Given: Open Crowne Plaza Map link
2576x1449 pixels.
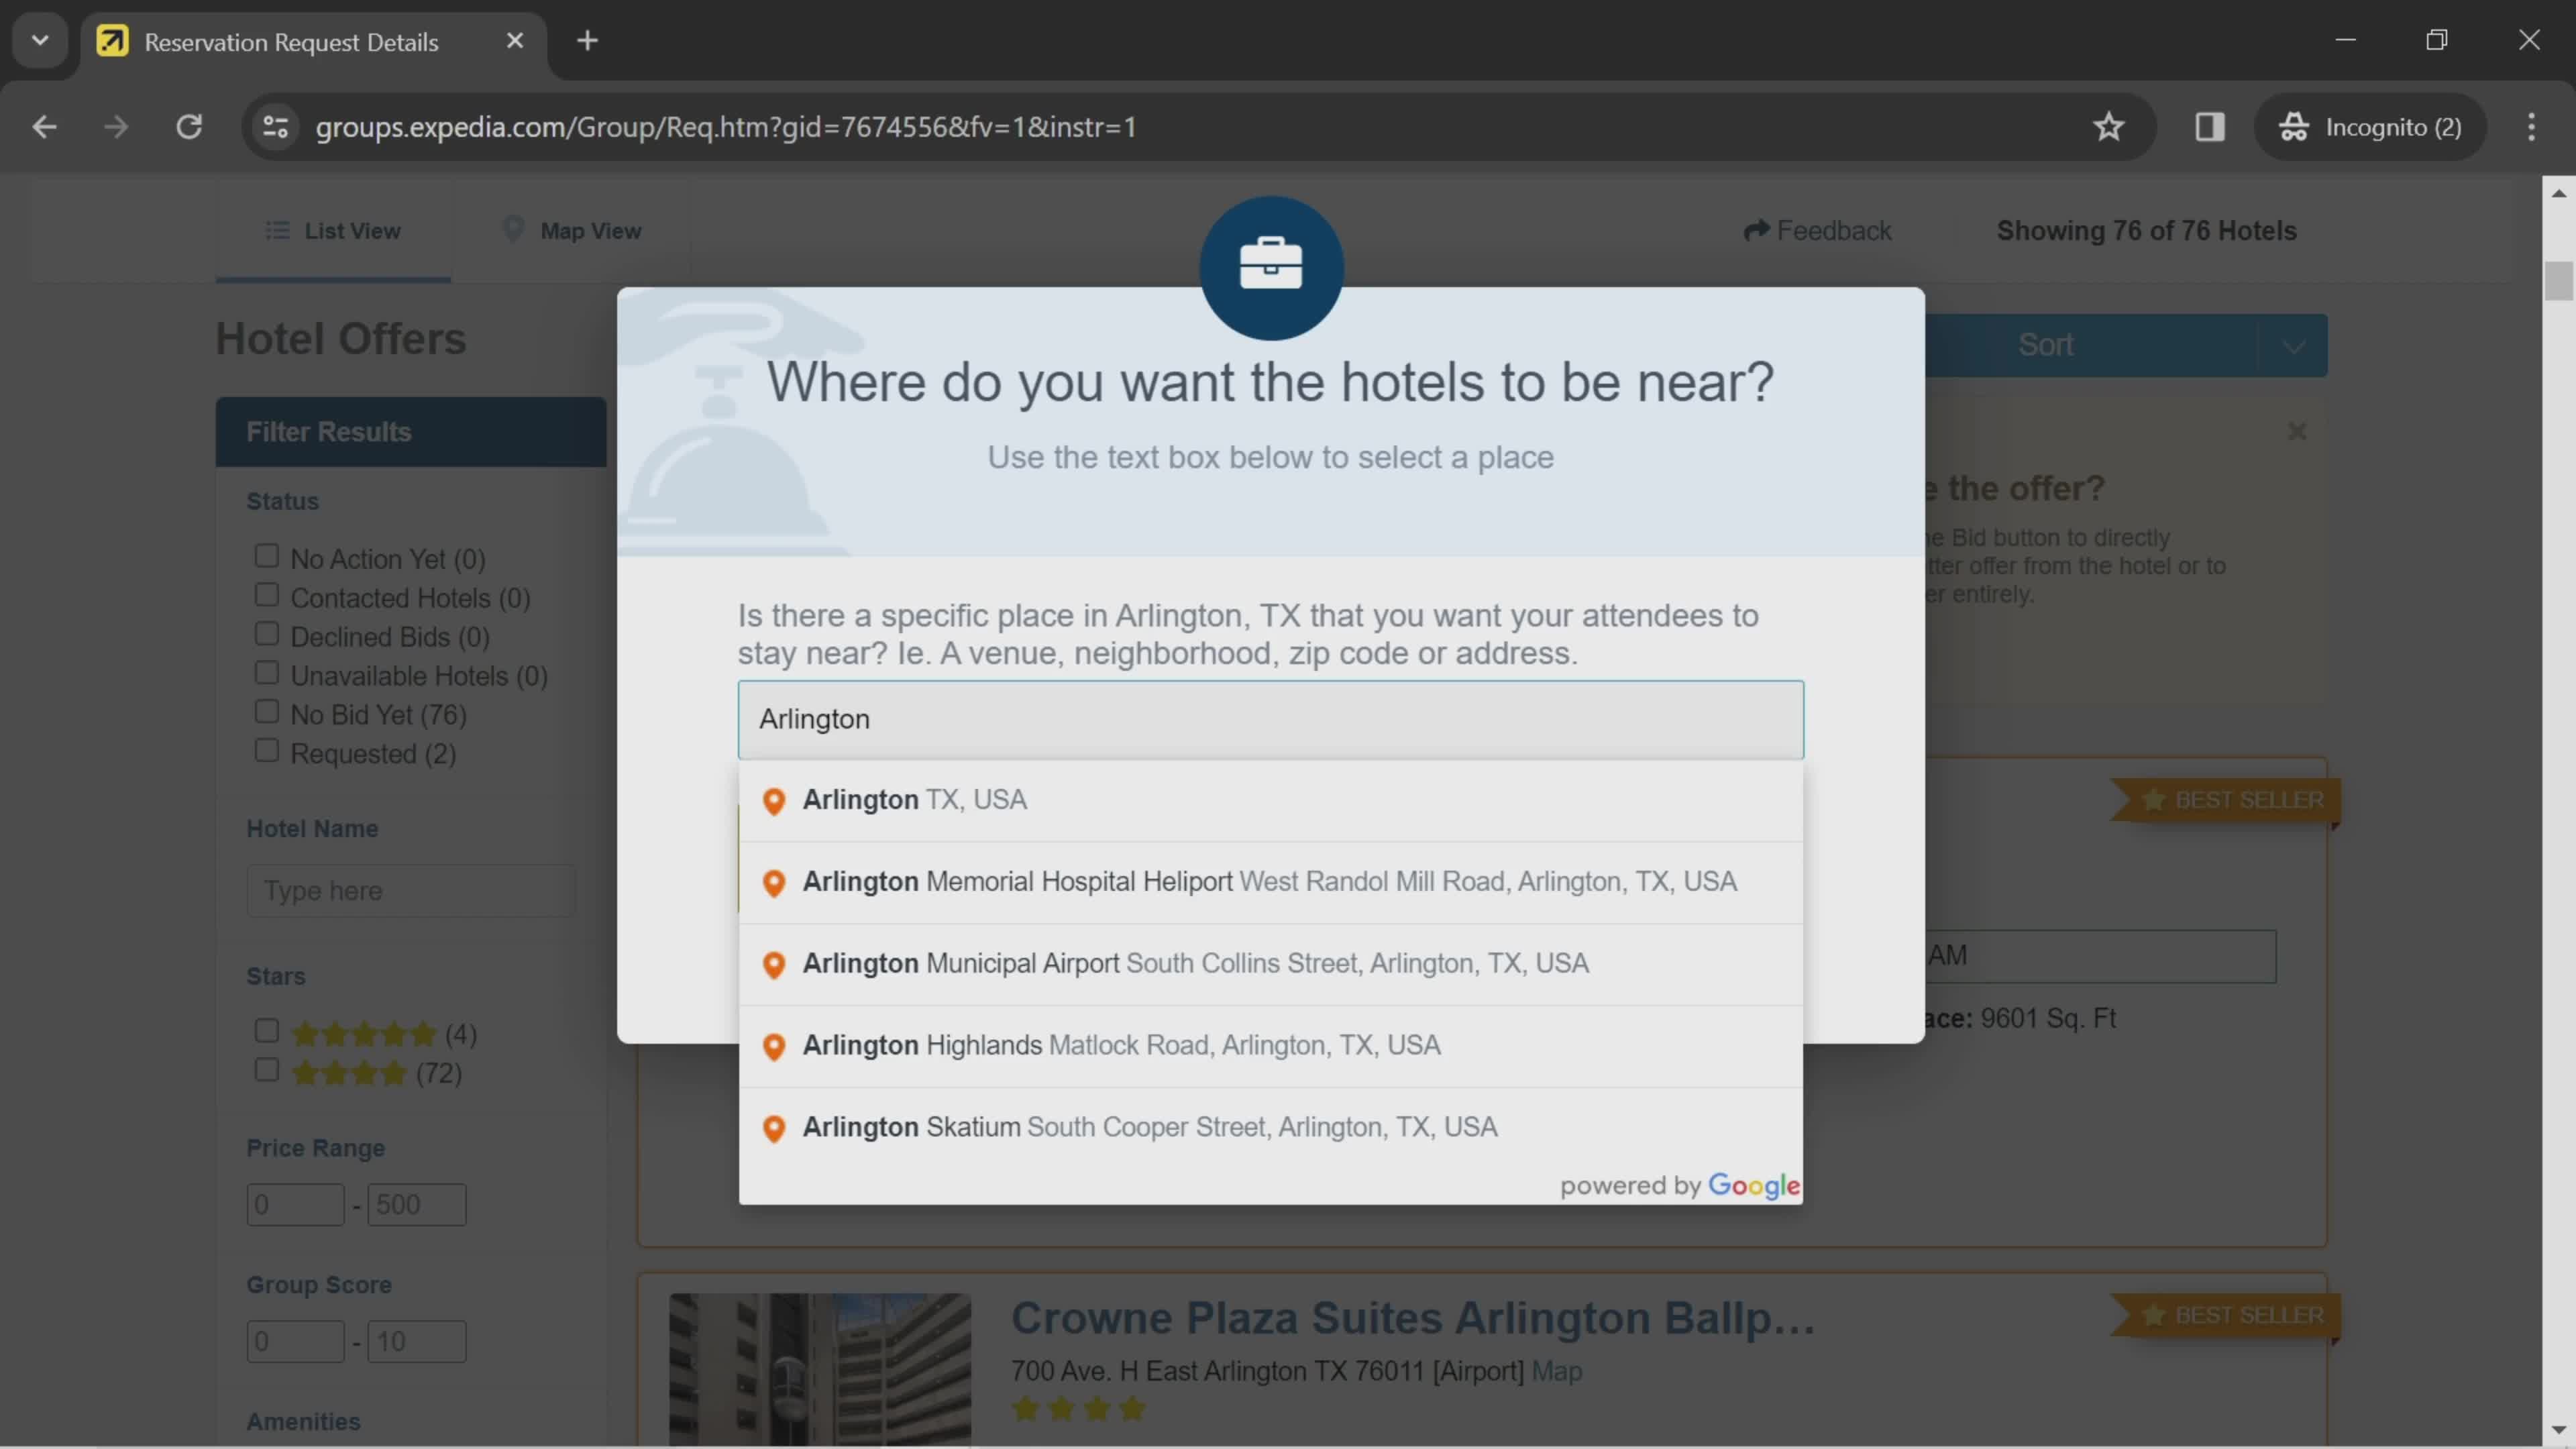Looking at the screenshot, I should 1557,1371.
